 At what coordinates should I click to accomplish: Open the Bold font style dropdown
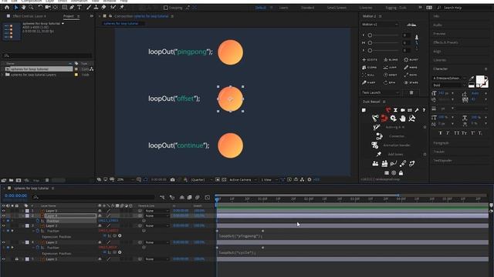tap(448, 85)
